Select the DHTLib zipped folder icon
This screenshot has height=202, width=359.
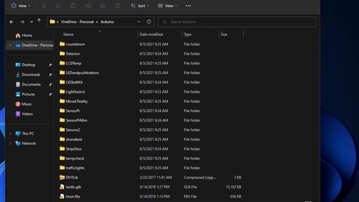coord(62,177)
